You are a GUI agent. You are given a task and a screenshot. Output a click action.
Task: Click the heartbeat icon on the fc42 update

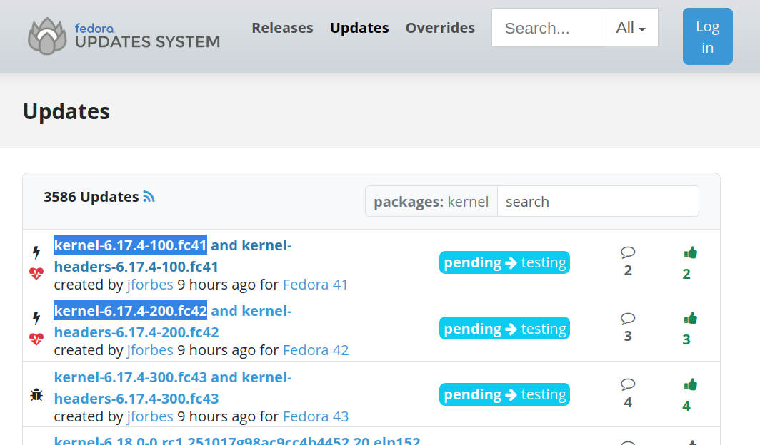click(x=36, y=339)
